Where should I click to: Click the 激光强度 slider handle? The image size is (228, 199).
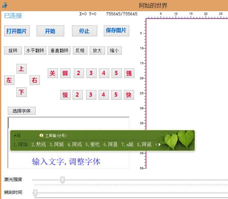[x=62, y=180]
